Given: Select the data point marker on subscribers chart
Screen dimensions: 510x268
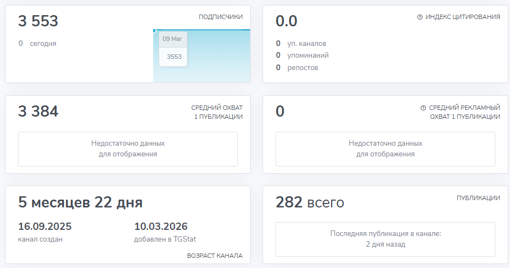Looking at the screenshot, I should [x=154, y=30].
